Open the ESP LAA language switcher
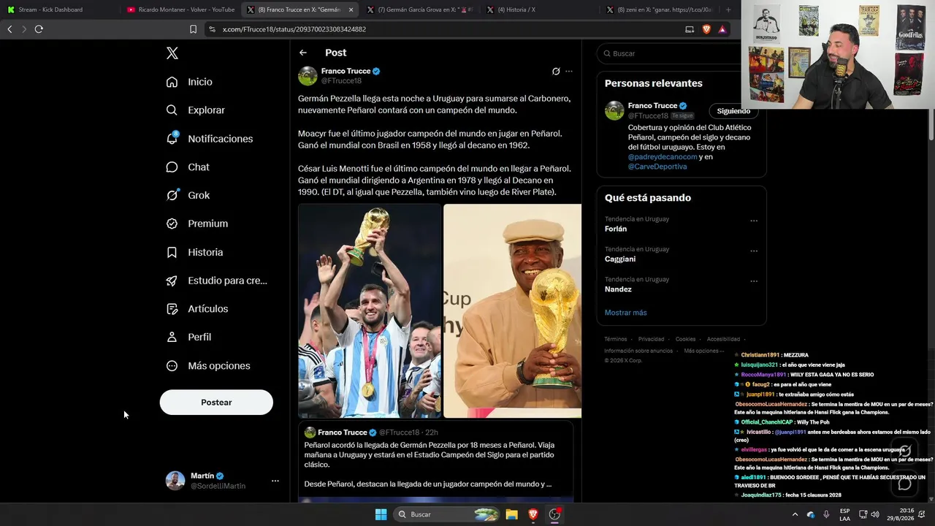Viewport: 935px width, 526px height. 844,514
